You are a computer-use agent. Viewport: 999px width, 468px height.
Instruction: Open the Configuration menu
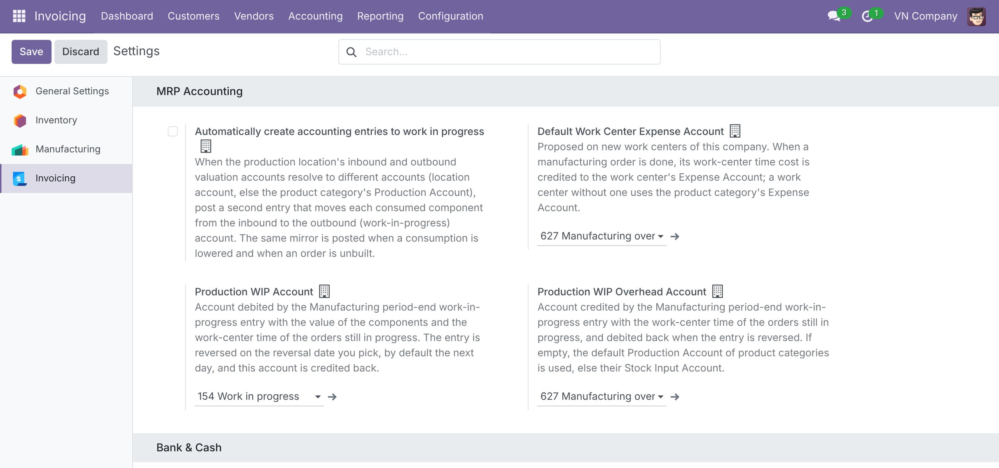coord(451,16)
